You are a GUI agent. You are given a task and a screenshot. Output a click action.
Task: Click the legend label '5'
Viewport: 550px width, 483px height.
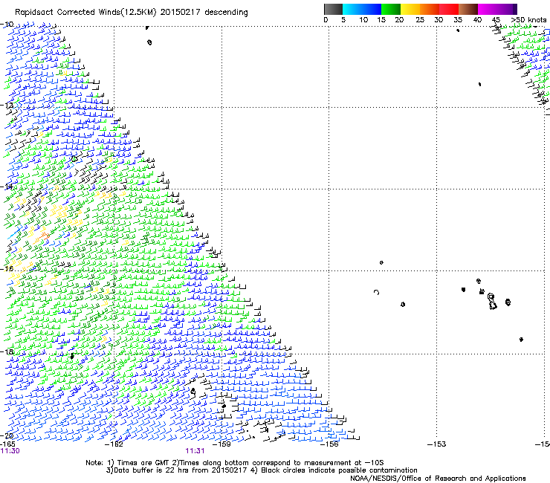343,20
